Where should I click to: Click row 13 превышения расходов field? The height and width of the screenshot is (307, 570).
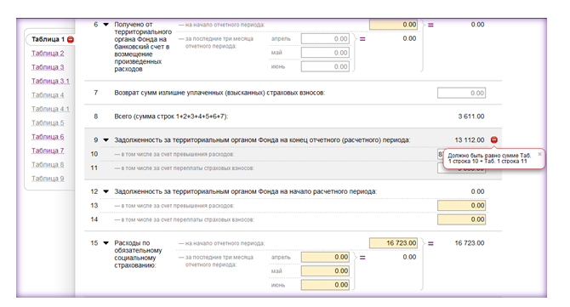pos(462,206)
